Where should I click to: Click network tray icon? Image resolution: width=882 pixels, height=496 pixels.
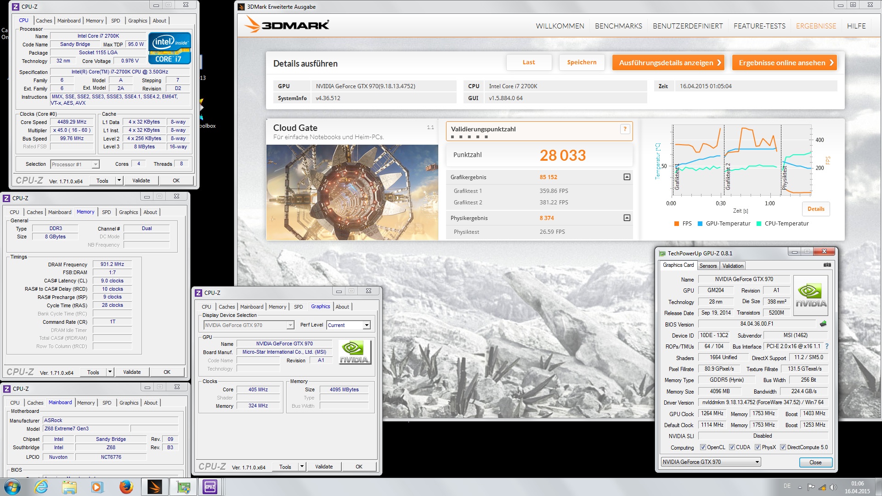[x=822, y=487]
